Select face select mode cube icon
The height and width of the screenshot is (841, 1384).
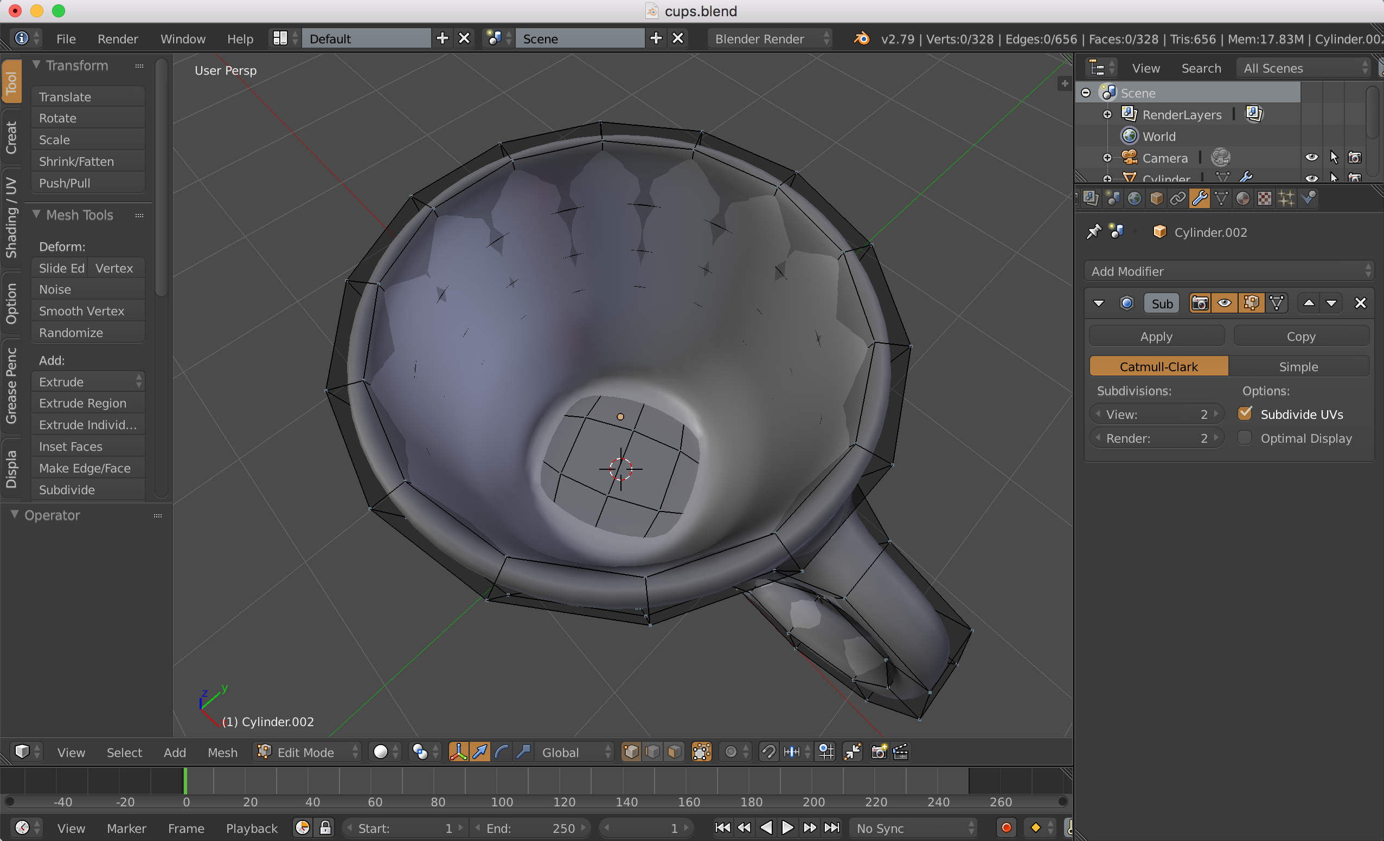675,752
